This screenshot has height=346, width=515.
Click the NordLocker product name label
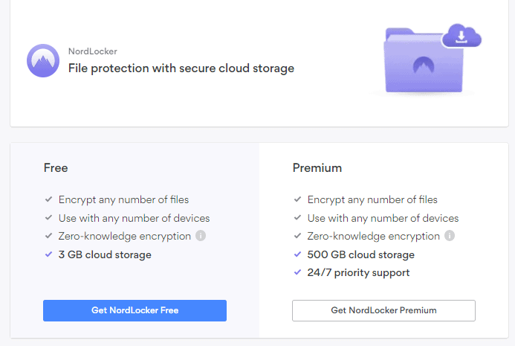click(x=93, y=51)
